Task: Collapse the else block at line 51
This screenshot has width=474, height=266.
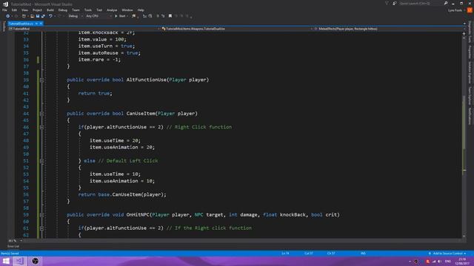Action: 41,161
